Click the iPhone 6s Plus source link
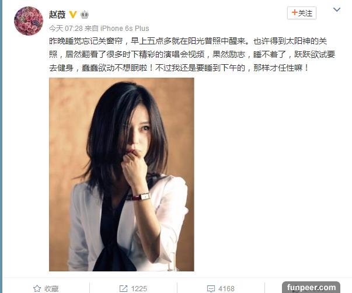 click(x=124, y=29)
